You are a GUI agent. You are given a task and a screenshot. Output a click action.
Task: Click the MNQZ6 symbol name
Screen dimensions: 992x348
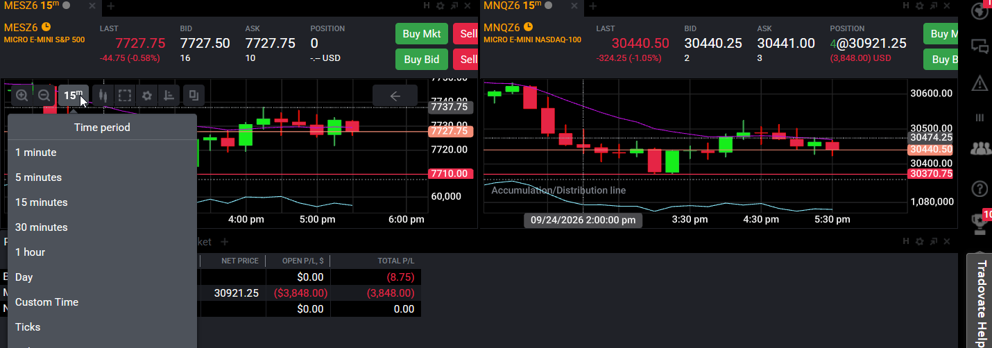coord(502,27)
